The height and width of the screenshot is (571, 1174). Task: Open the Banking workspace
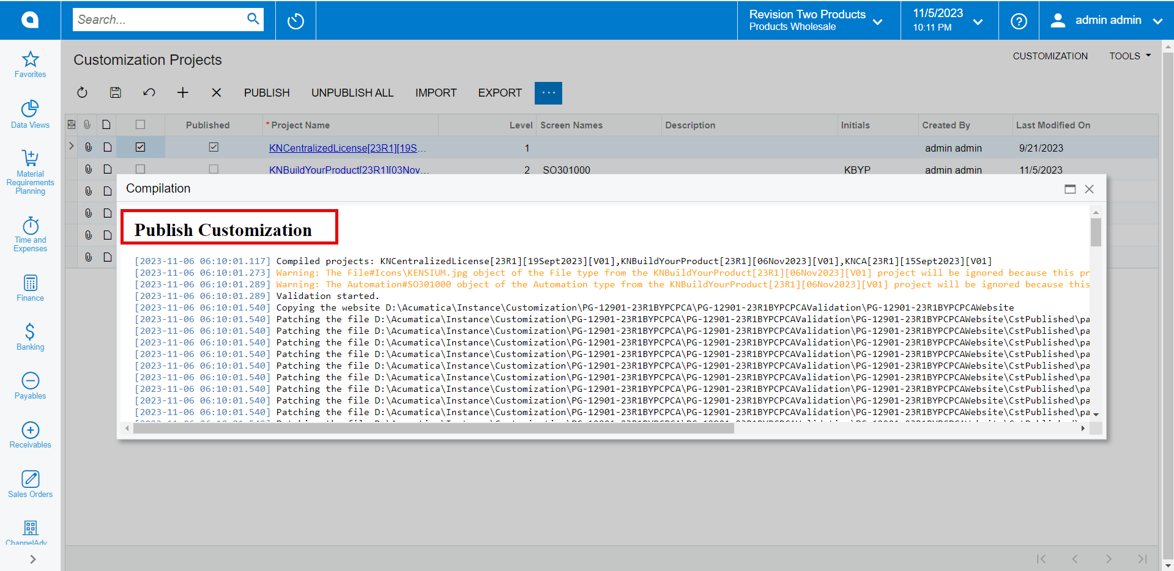pos(30,337)
